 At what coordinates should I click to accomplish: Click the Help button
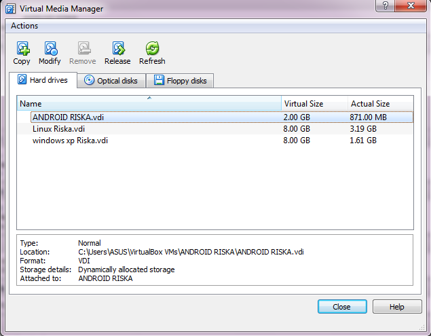[397, 307]
